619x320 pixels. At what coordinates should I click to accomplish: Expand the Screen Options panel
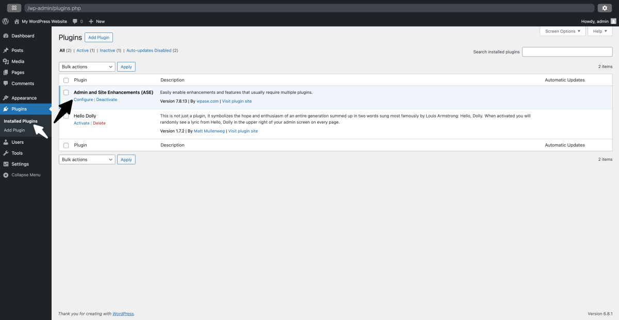point(562,31)
